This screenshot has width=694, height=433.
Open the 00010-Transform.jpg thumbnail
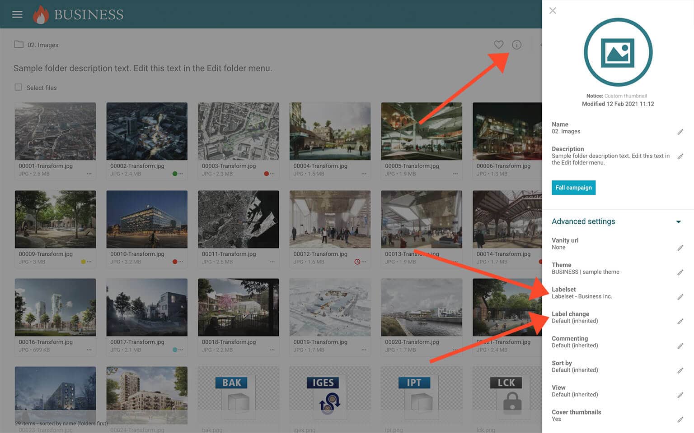pyautogui.click(x=147, y=219)
